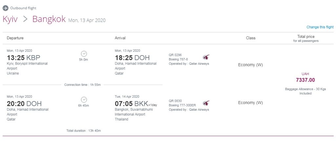Select the 13:25 KBP departure time

[23, 58]
